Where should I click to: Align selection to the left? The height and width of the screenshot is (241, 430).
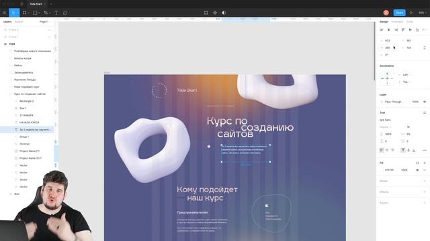pyautogui.click(x=382, y=29)
